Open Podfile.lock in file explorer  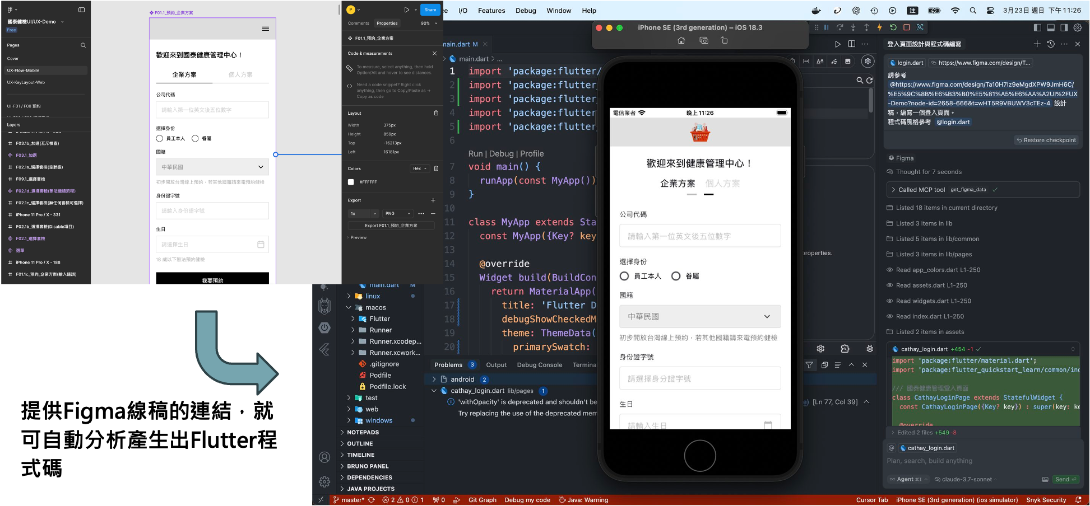(x=387, y=387)
